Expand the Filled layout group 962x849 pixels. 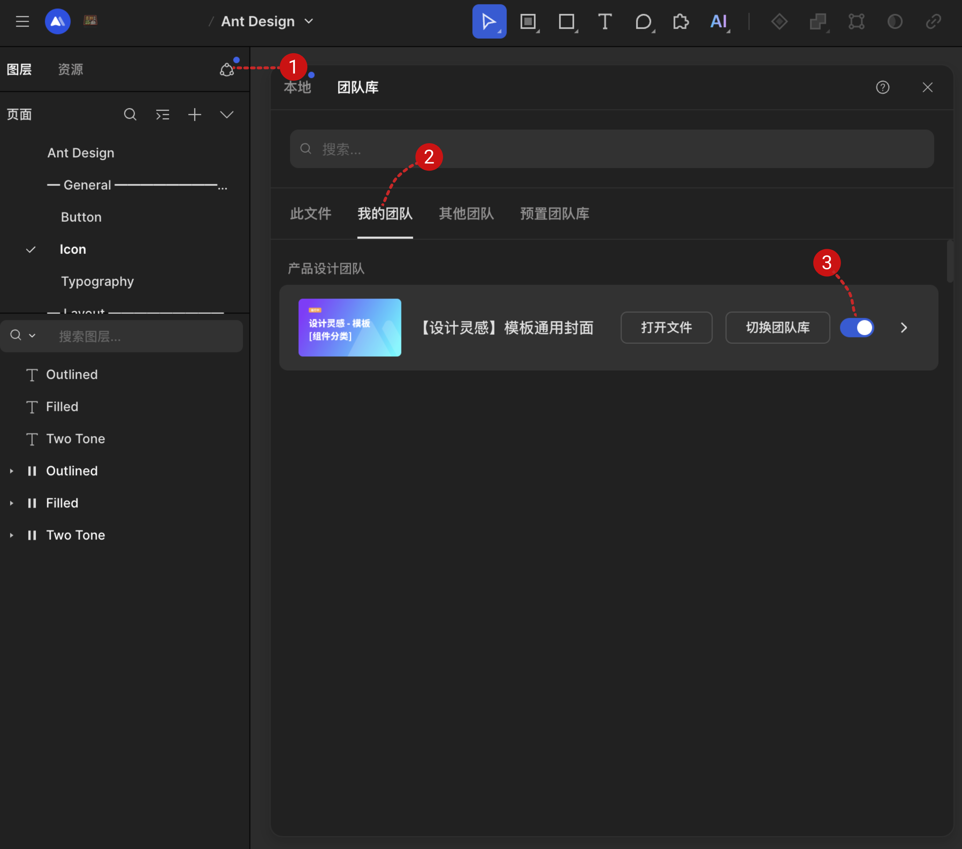[x=12, y=503]
